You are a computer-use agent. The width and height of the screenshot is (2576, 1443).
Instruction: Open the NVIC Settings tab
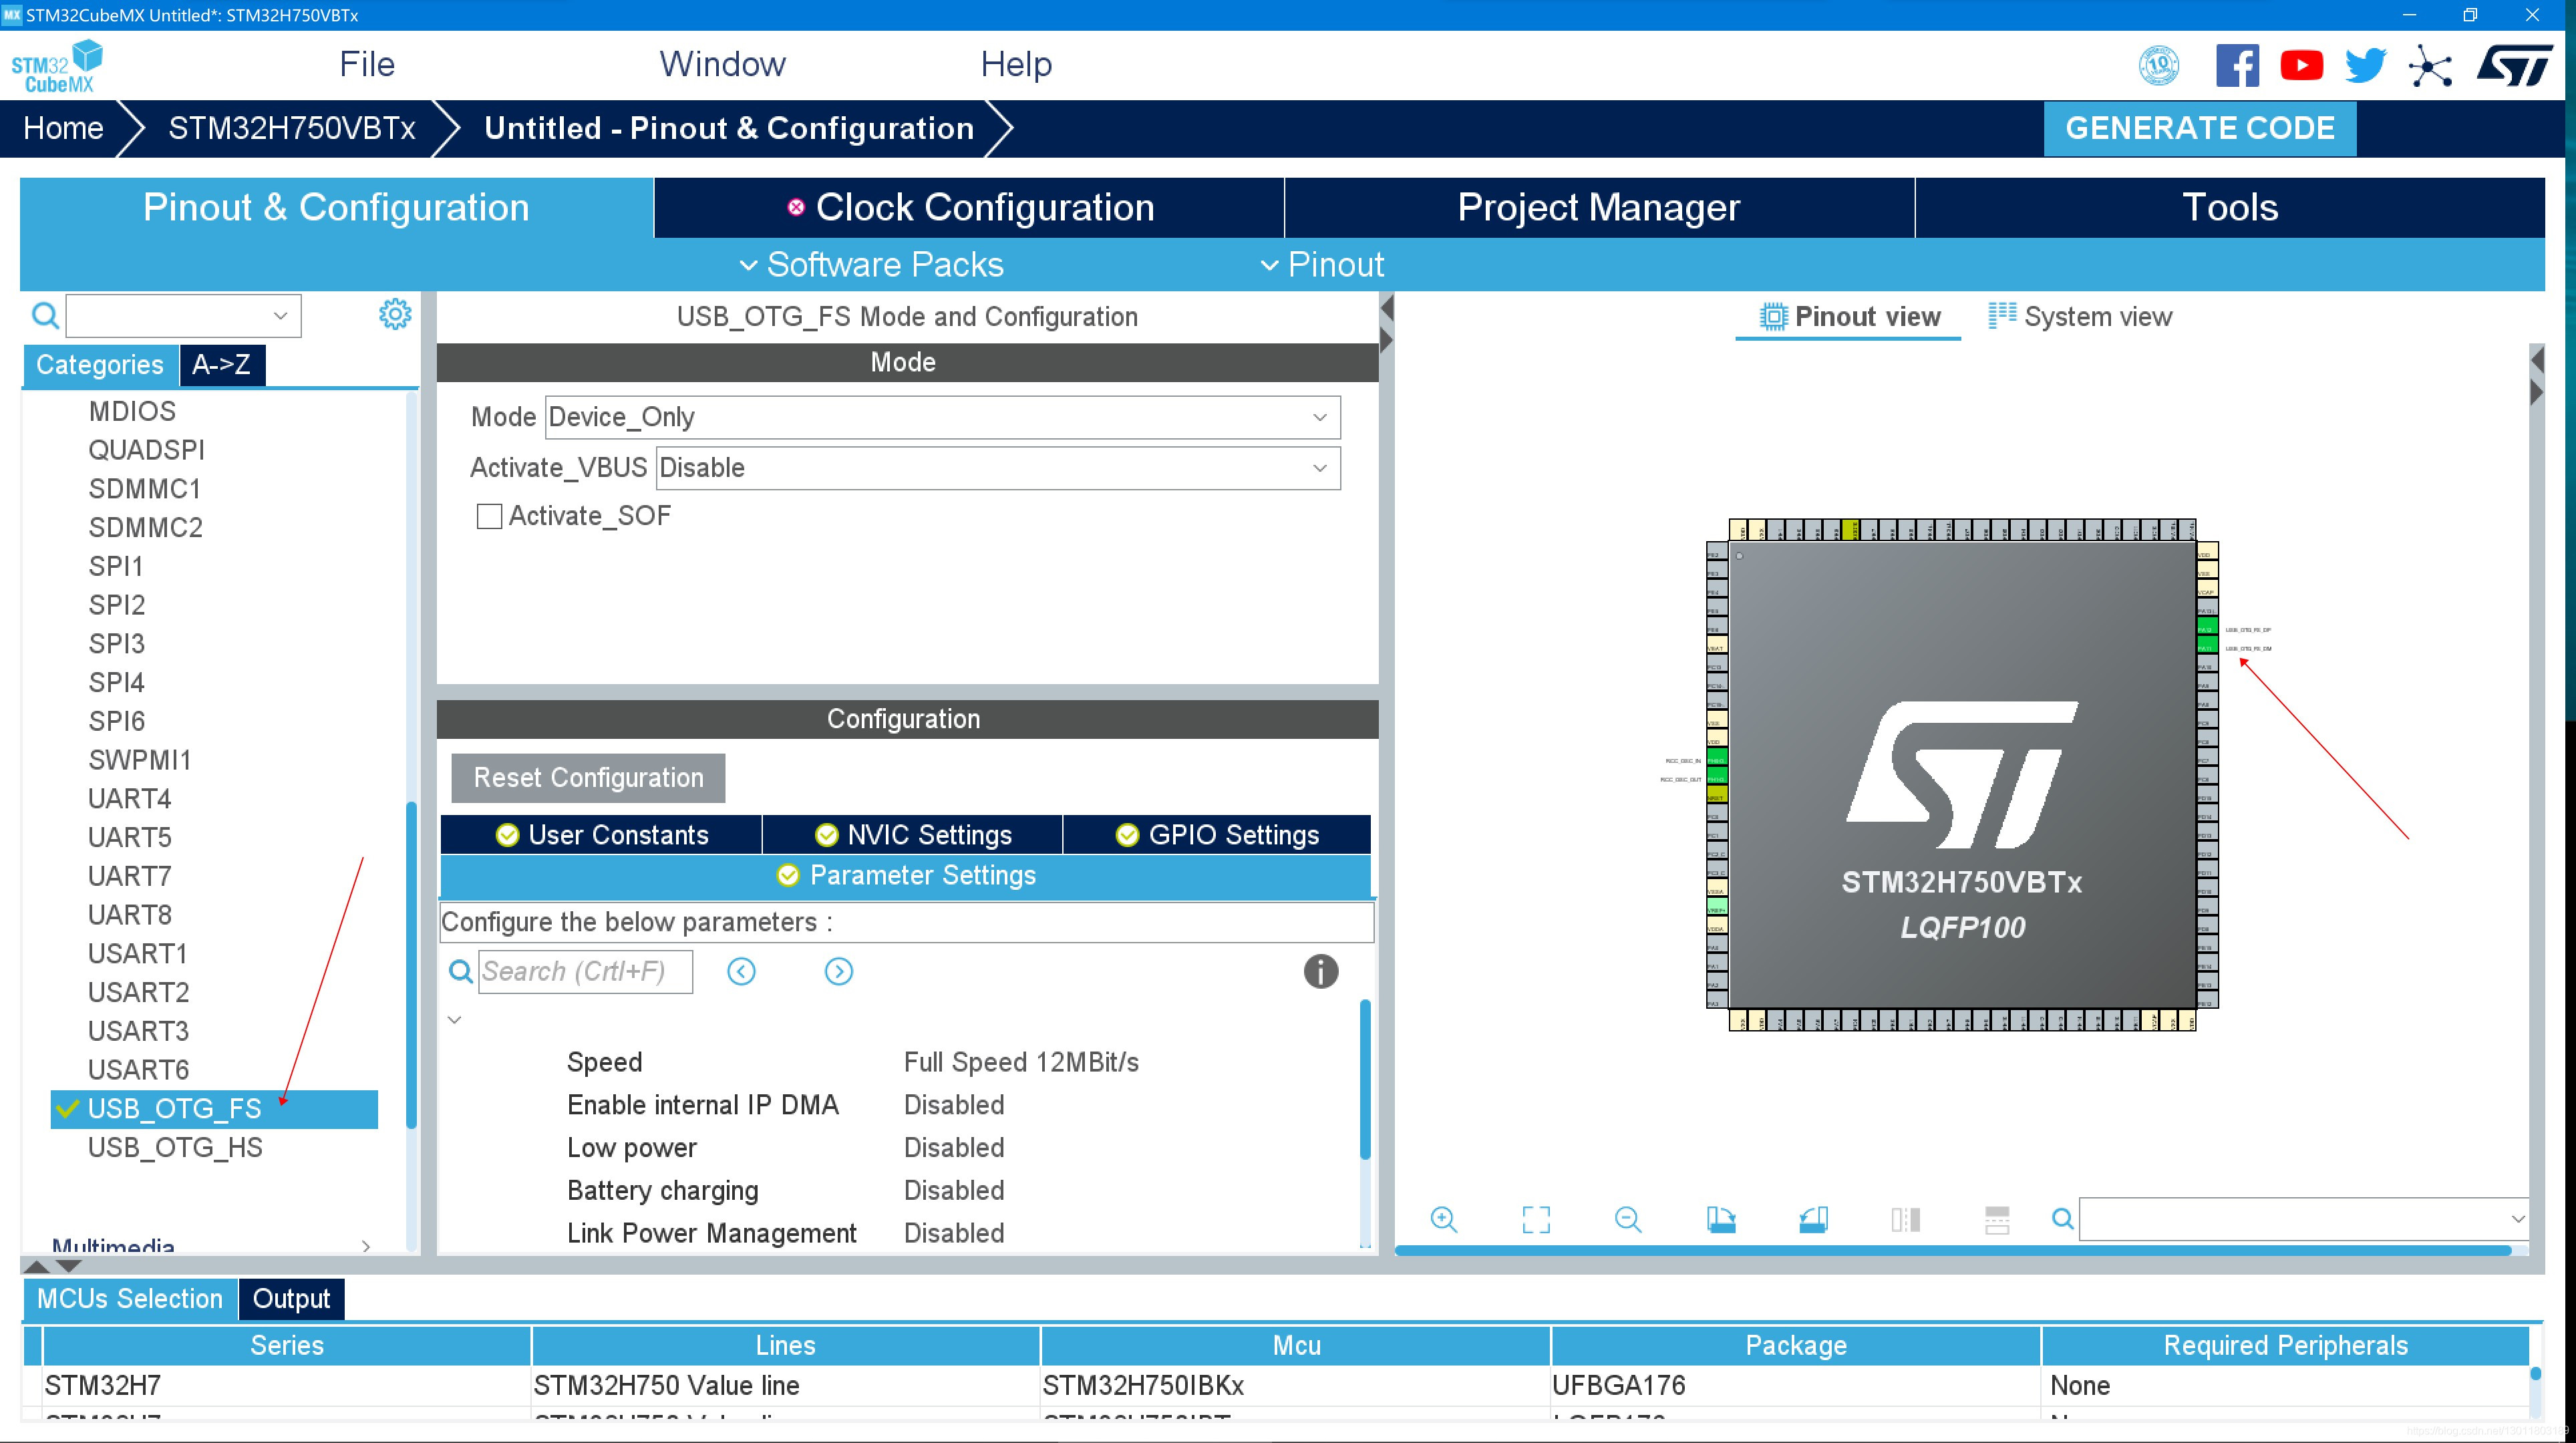(912, 835)
